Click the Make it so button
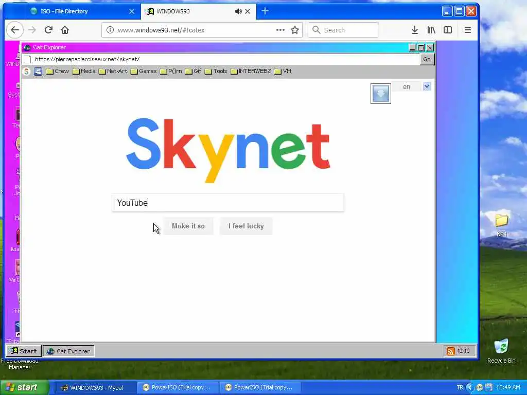The height and width of the screenshot is (395, 527). [188, 226]
